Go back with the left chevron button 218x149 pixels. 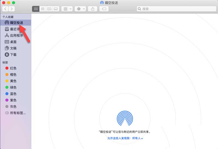(x=5, y=9)
